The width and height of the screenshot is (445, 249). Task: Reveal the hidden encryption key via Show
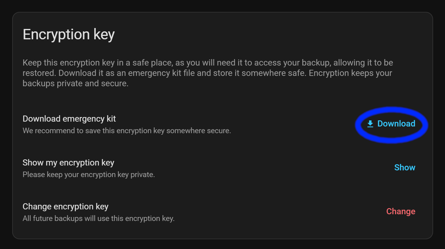(405, 167)
